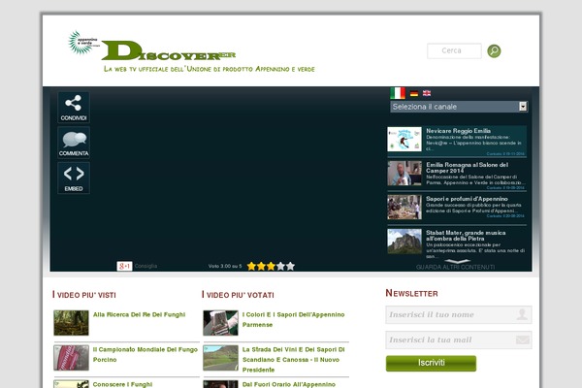
Task: Click the 'Newsletter' heading
Action: pos(411,293)
